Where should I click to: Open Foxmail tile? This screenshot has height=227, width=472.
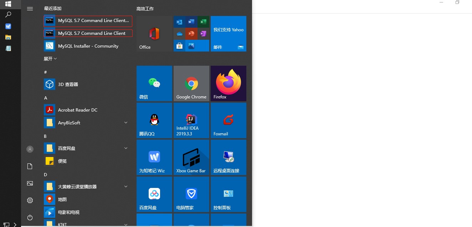[229, 120]
